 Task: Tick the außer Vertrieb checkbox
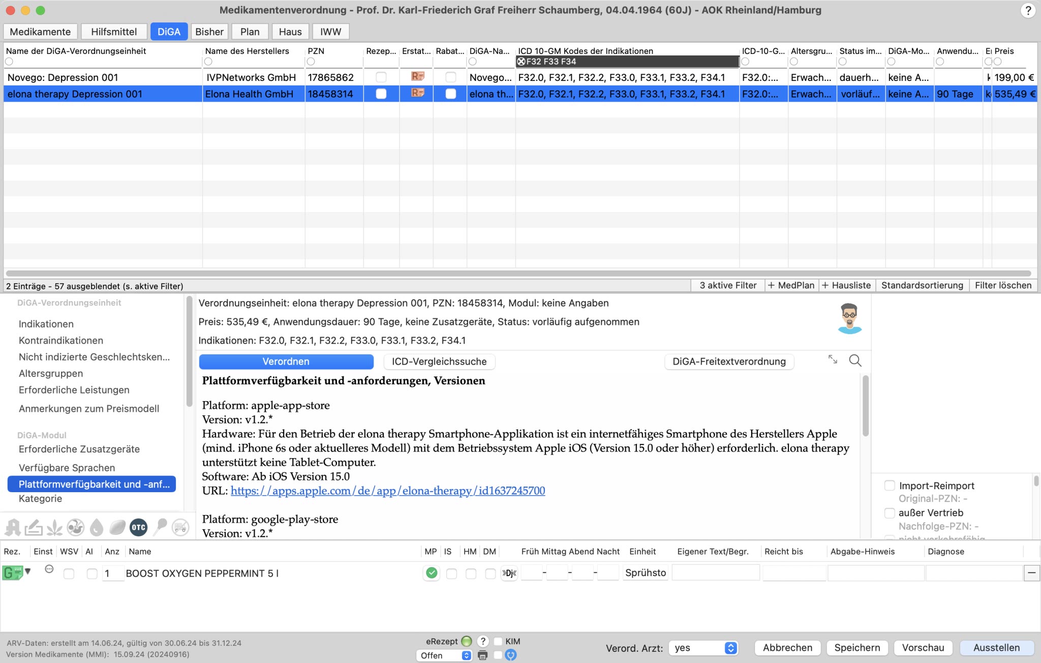pyautogui.click(x=890, y=513)
